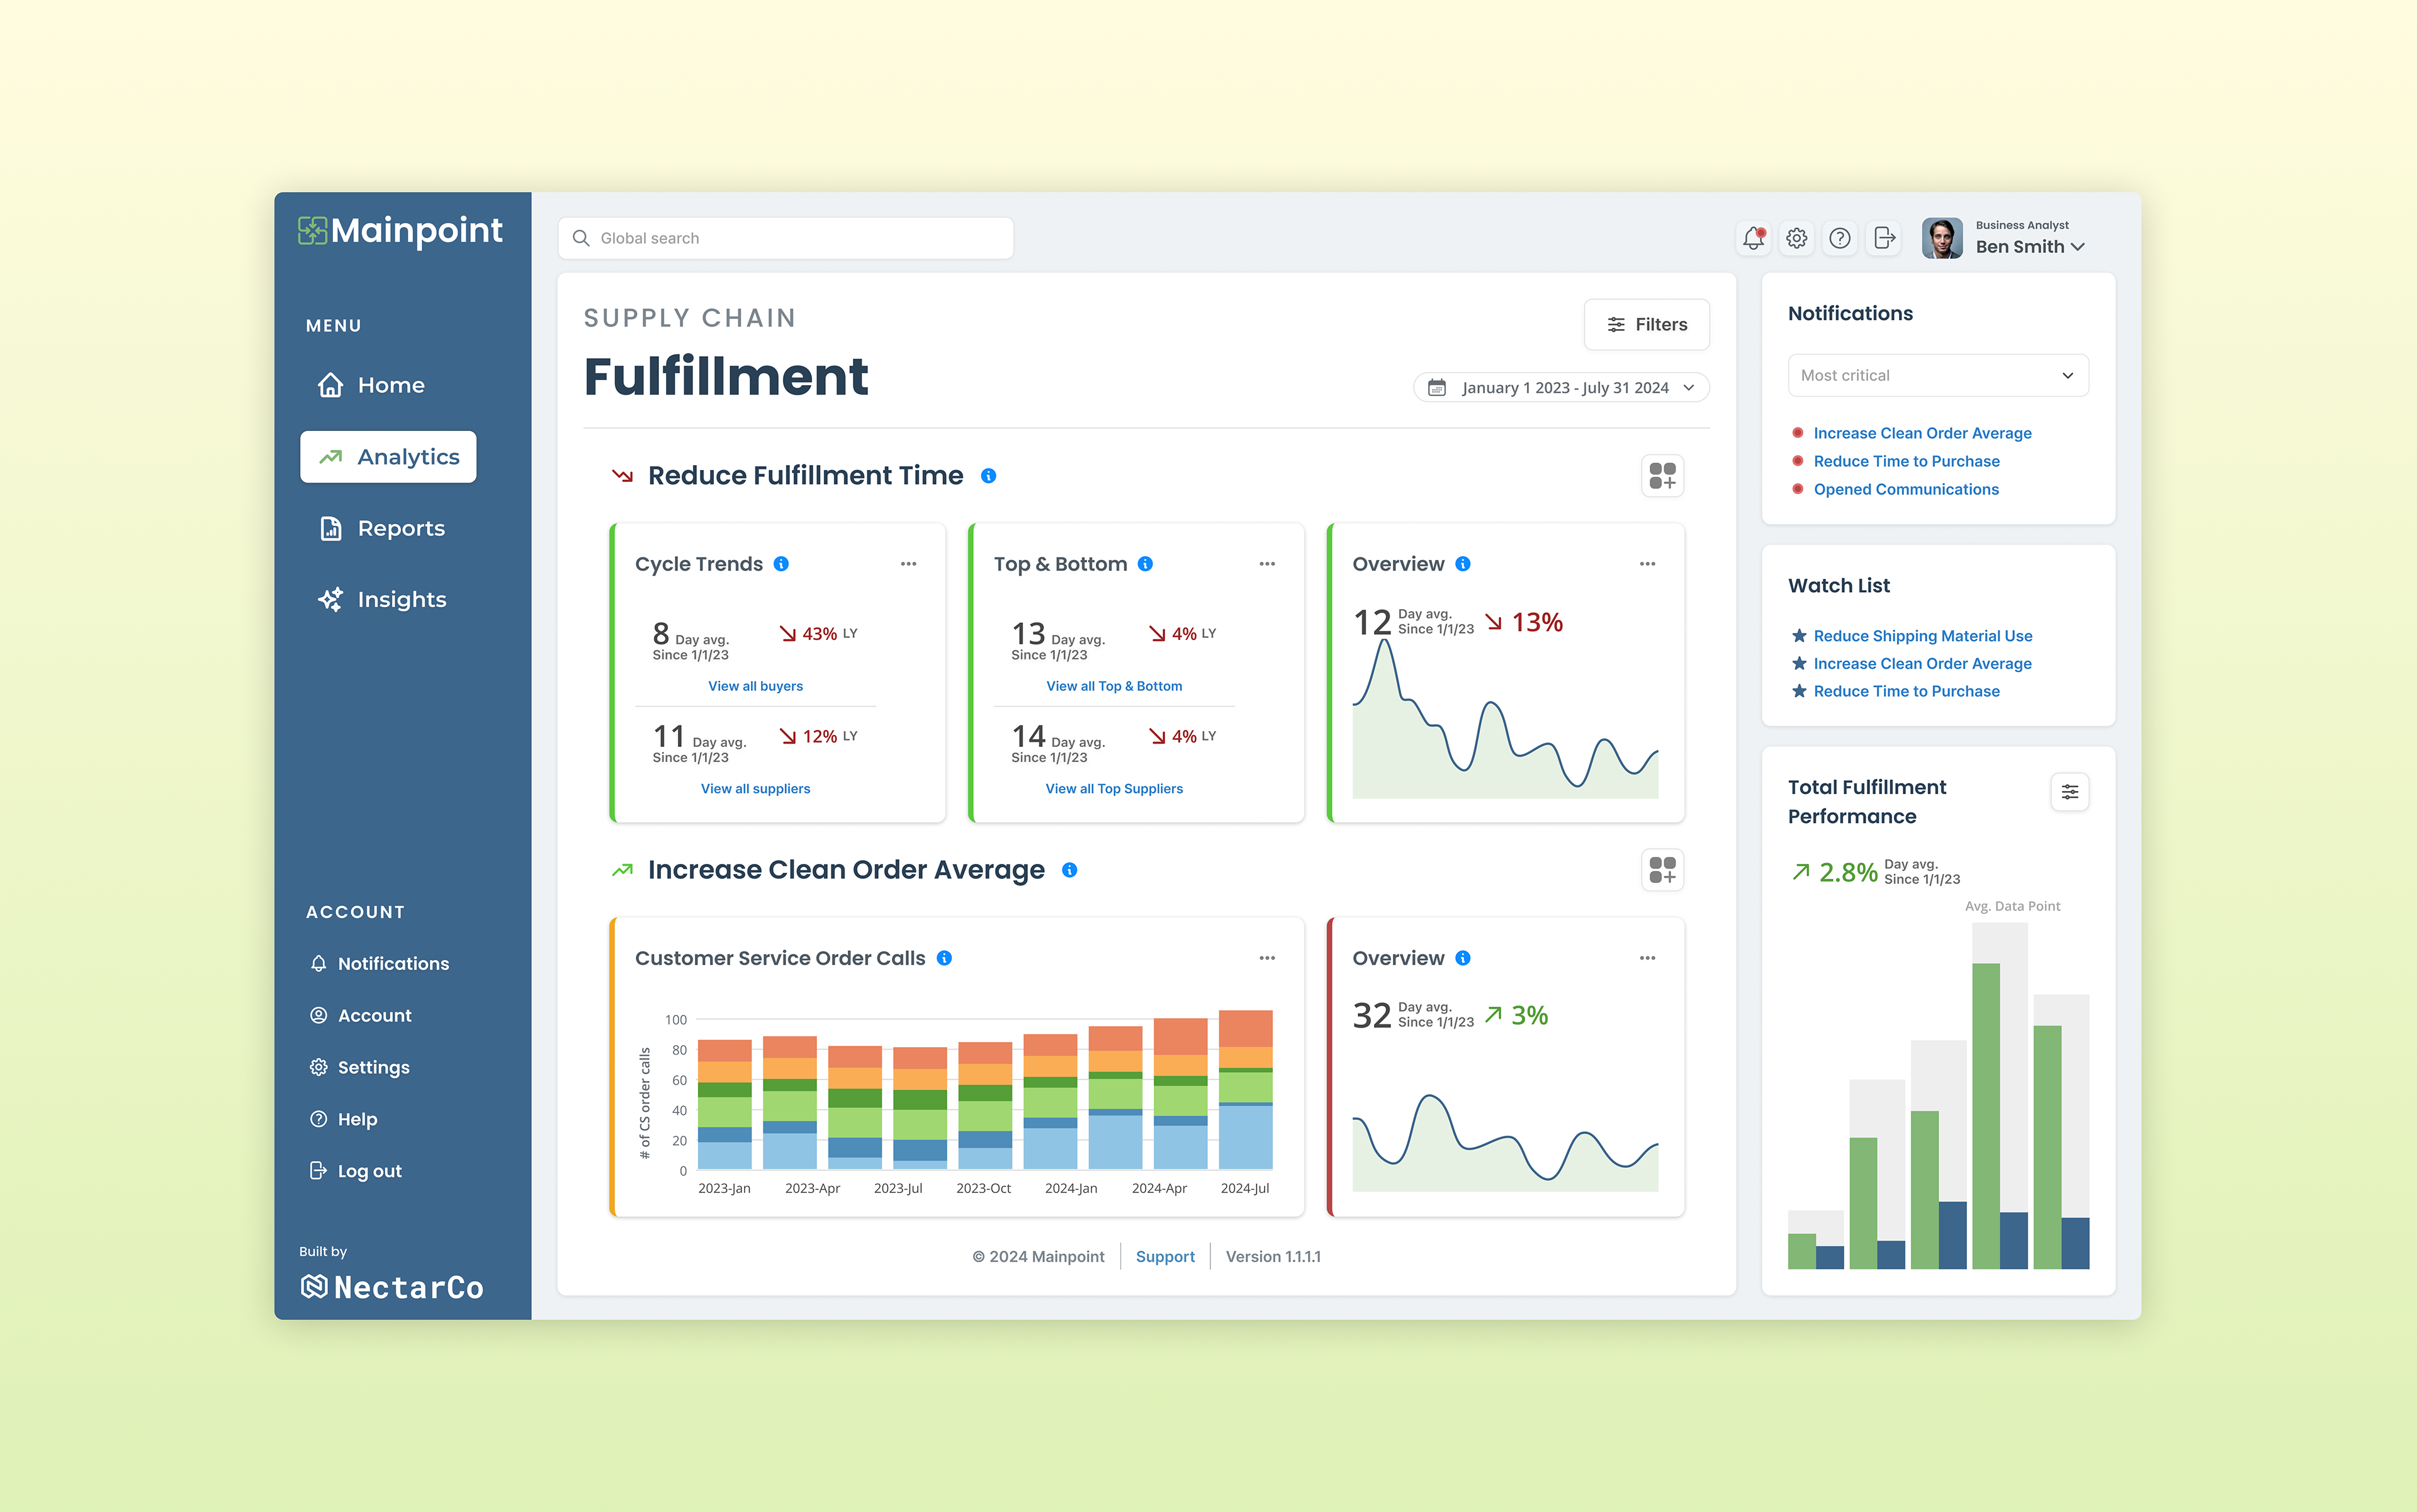Open the help question mark icon
This screenshot has height=1512, width=2417.
point(1840,238)
